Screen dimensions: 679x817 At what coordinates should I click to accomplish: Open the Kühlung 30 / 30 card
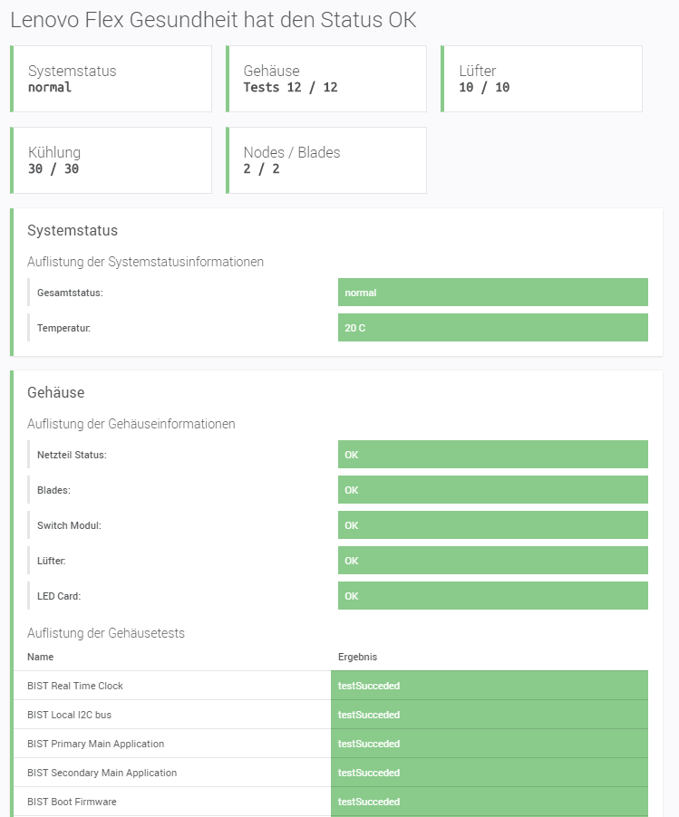[x=111, y=160]
